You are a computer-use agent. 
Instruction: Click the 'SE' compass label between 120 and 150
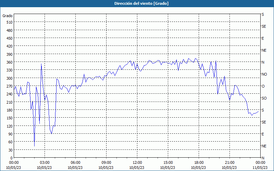coord(264,122)
